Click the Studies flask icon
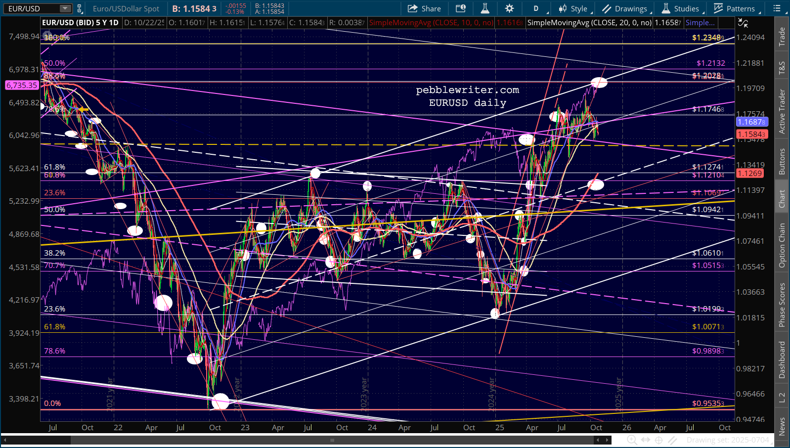Screen dimensions: 790x448 666,8
